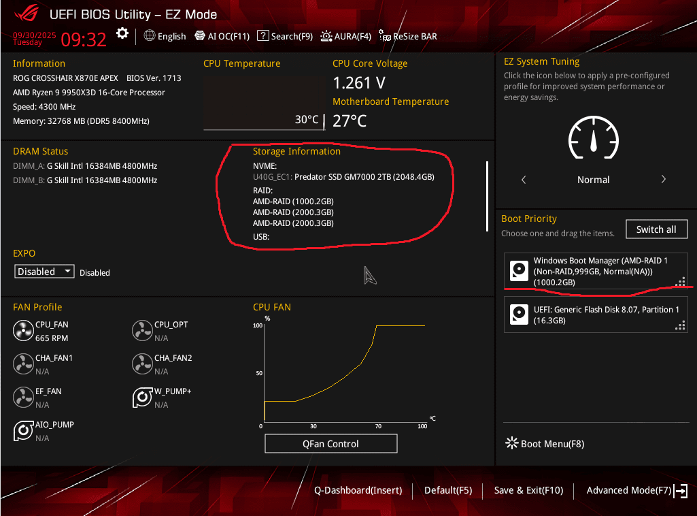Load defaults with Default(F5)
The image size is (697, 516).
click(448, 490)
